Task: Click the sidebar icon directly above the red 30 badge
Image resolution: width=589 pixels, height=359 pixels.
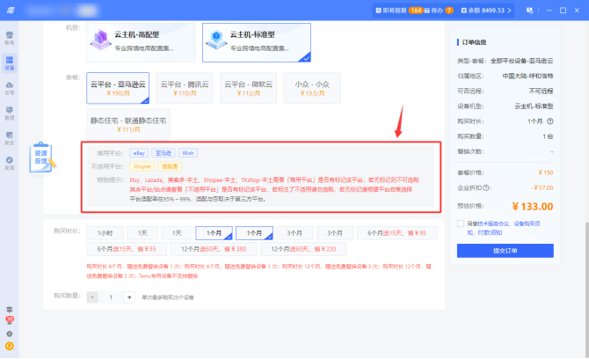Action: point(10,310)
